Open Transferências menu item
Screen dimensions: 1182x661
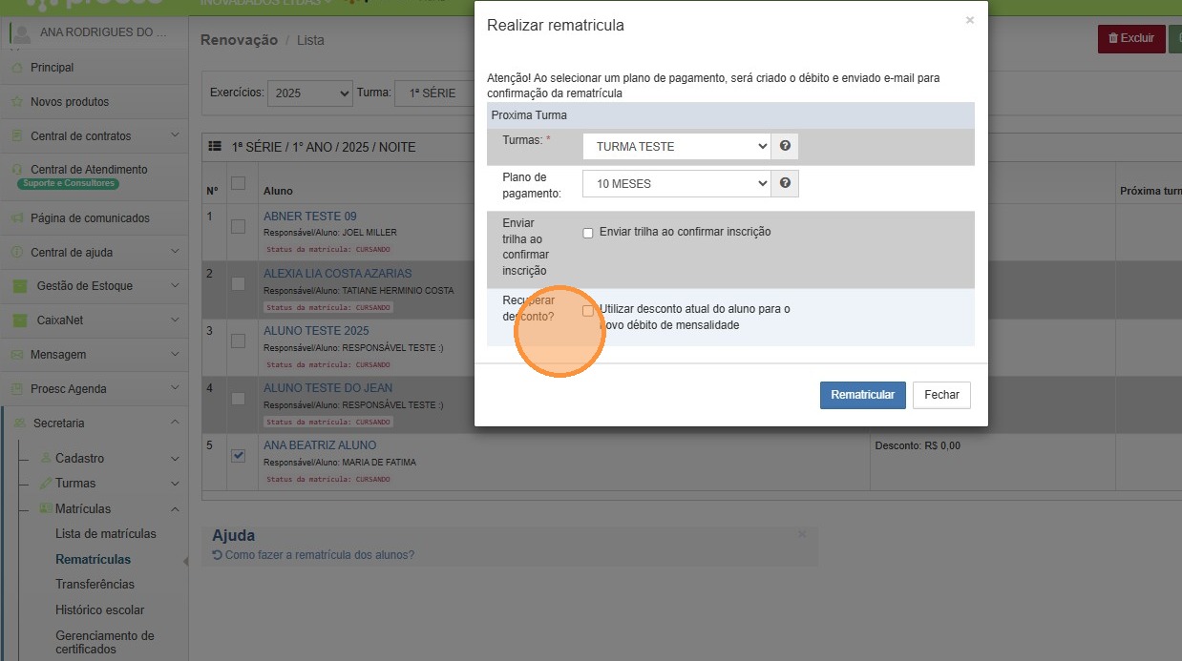(95, 585)
